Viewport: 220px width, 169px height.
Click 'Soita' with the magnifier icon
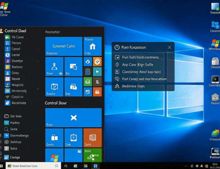click(x=11, y=129)
